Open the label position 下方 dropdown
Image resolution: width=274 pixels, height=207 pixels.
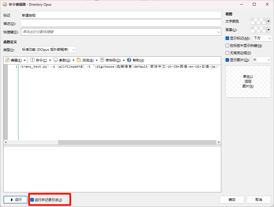(262, 38)
